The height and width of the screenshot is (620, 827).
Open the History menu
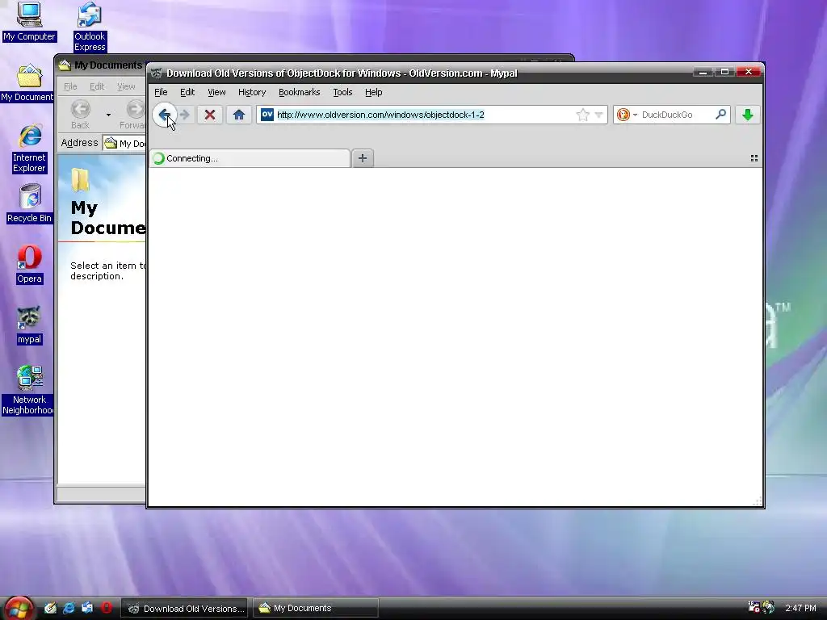252,92
